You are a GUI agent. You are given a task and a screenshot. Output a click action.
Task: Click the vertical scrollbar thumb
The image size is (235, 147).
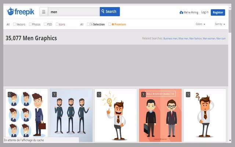(x=230, y=21)
